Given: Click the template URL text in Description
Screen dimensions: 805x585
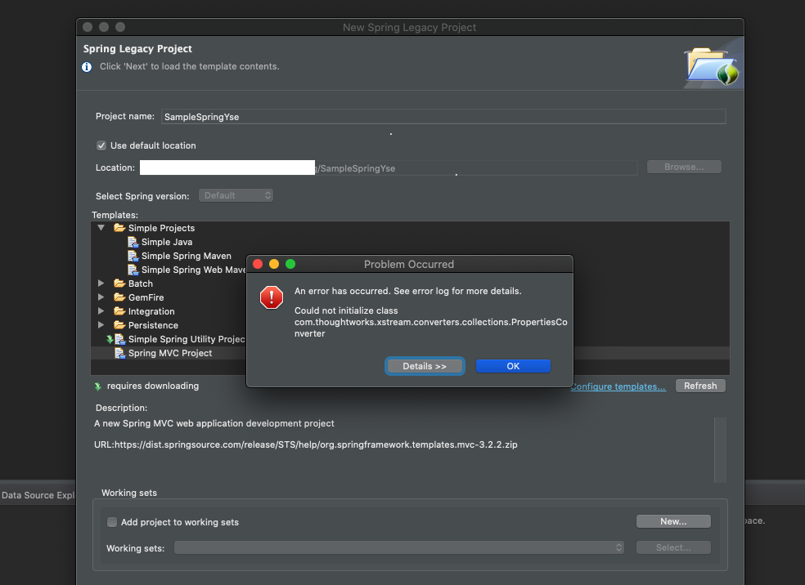Looking at the screenshot, I should pos(305,444).
